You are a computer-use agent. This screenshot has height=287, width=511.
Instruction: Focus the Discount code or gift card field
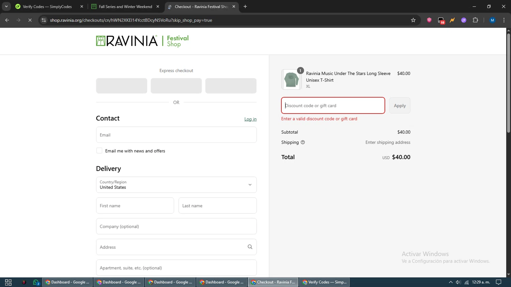(x=333, y=105)
